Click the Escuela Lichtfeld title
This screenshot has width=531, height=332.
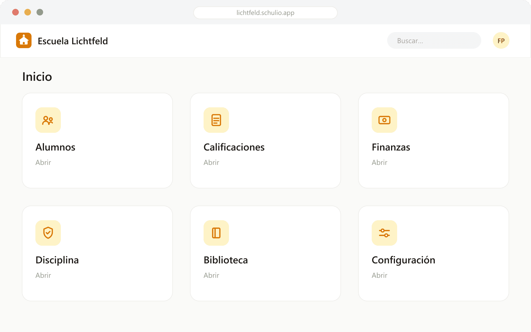73,41
